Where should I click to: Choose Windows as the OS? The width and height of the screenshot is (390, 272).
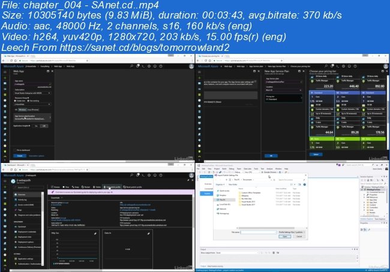pos(22,110)
